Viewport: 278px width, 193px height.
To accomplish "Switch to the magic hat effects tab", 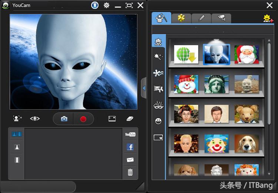I will [161, 18].
